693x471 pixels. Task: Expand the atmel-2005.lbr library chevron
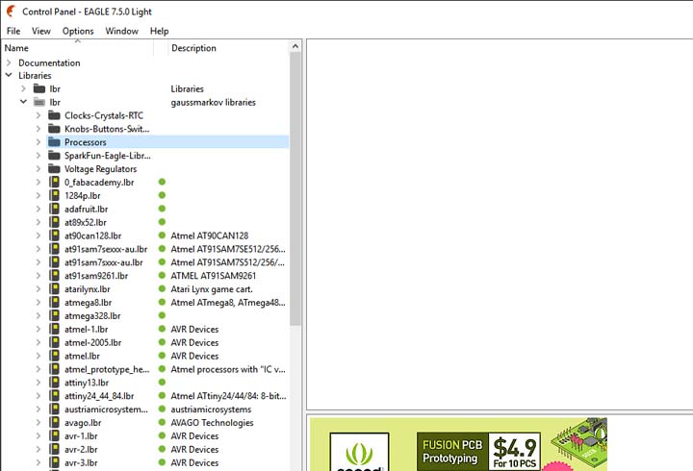coord(38,342)
